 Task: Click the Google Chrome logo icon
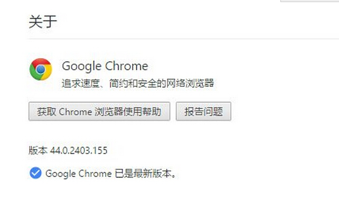(41, 69)
